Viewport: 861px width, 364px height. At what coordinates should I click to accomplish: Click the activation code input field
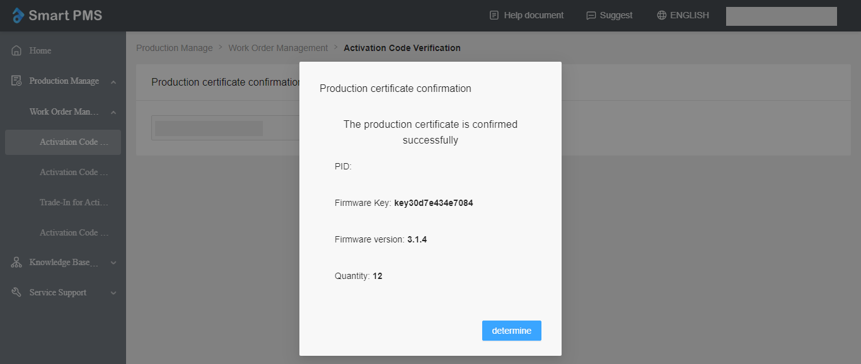[224, 128]
